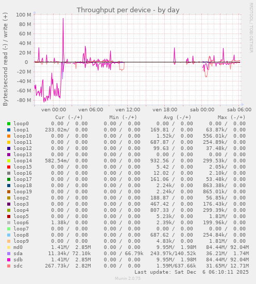Click the "ven 12:00" time axis label
Viewport: 256px width, 284px height.
click(128, 110)
